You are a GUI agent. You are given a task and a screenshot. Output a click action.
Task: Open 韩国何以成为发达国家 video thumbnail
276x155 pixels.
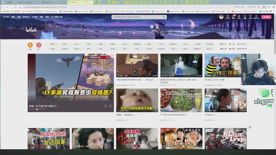tap(49, 139)
